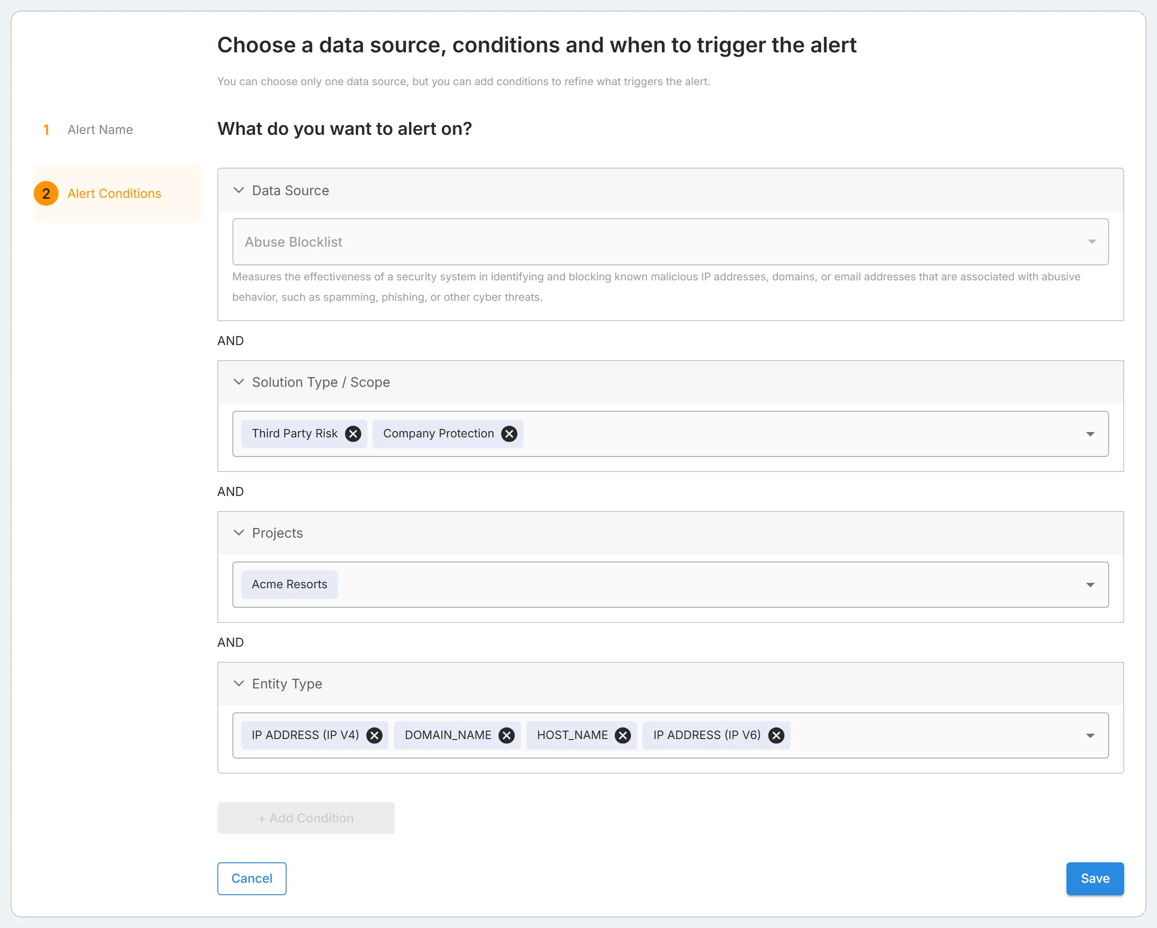Collapse the Data Source section

[x=239, y=191]
